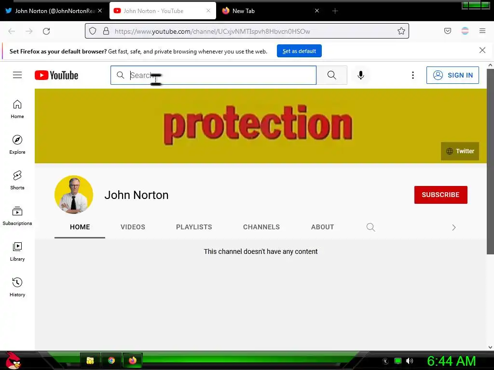
Task: Click the search magnifier button in YouTube
Action: click(331, 75)
